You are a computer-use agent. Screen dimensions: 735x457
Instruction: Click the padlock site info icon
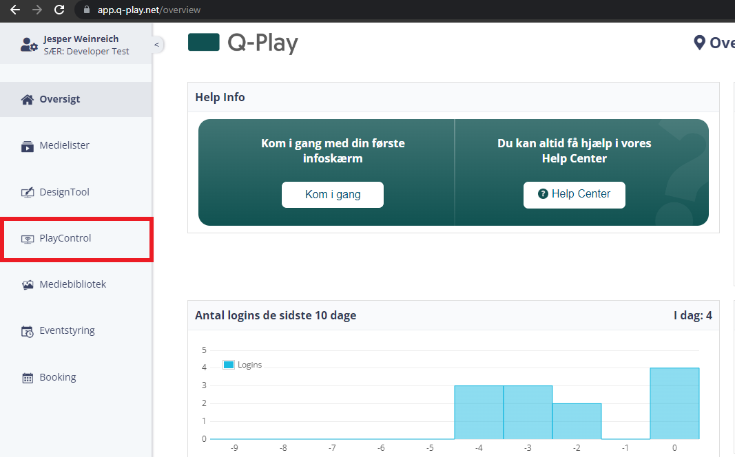coord(87,10)
